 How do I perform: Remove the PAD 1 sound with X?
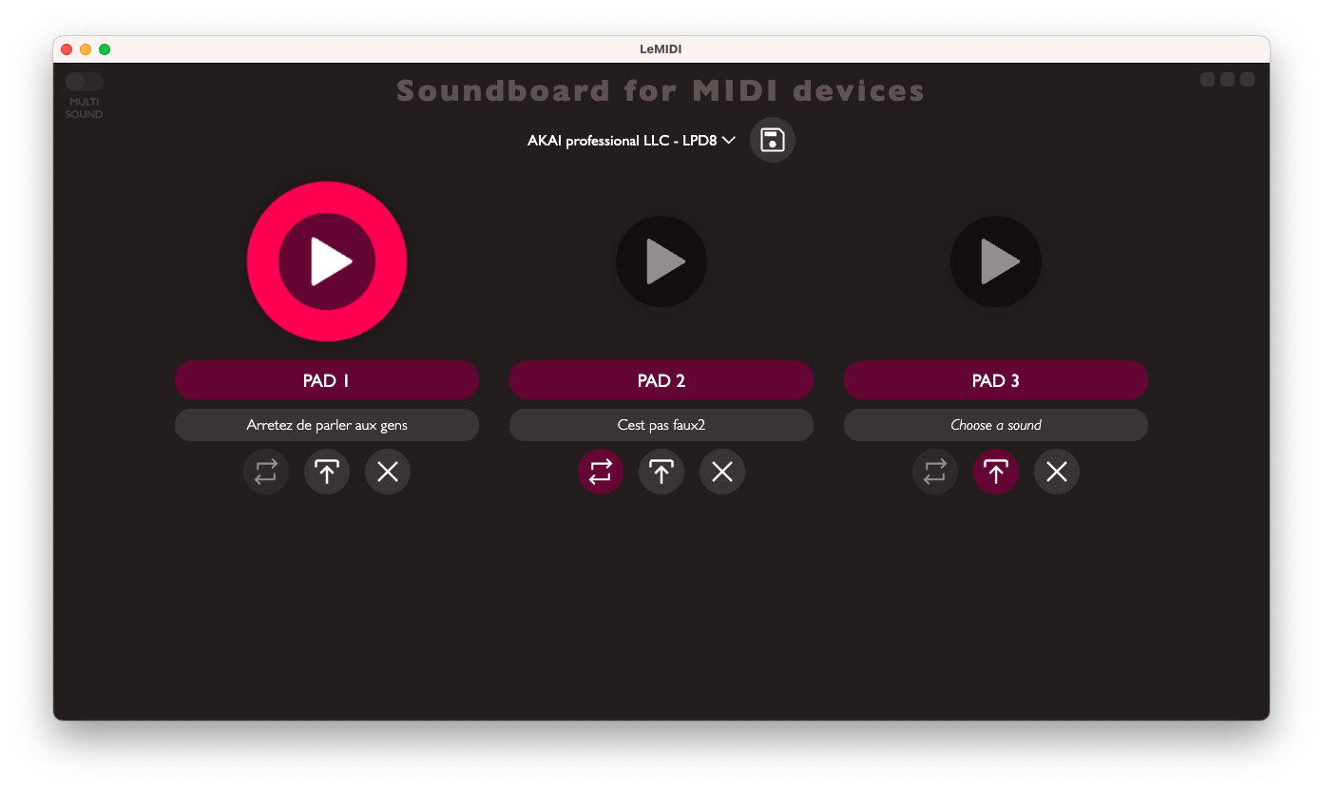pos(388,472)
